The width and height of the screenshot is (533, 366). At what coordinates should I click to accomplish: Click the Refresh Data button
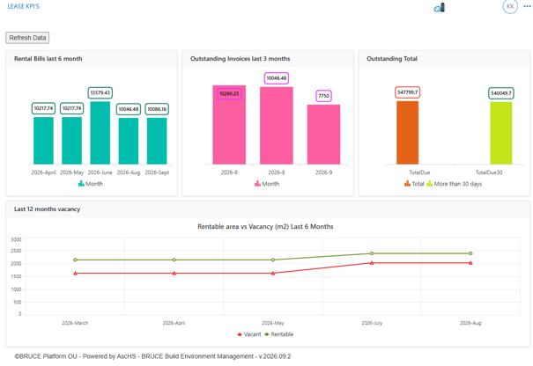[27, 38]
